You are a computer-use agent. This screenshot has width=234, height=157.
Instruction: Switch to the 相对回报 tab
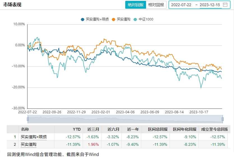tap(156, 5)
